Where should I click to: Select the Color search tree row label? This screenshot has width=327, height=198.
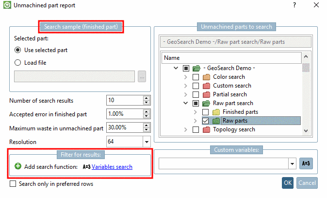coord(229,77)
